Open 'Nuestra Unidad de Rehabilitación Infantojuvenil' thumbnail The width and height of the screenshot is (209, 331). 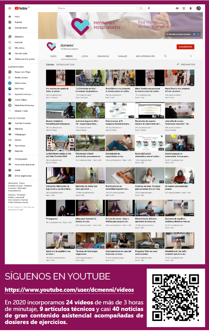point(61,110)
